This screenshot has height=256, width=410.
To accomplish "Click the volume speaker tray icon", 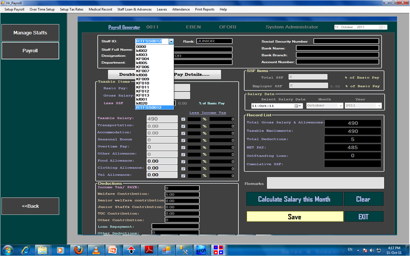I will (x=372, y=250).
